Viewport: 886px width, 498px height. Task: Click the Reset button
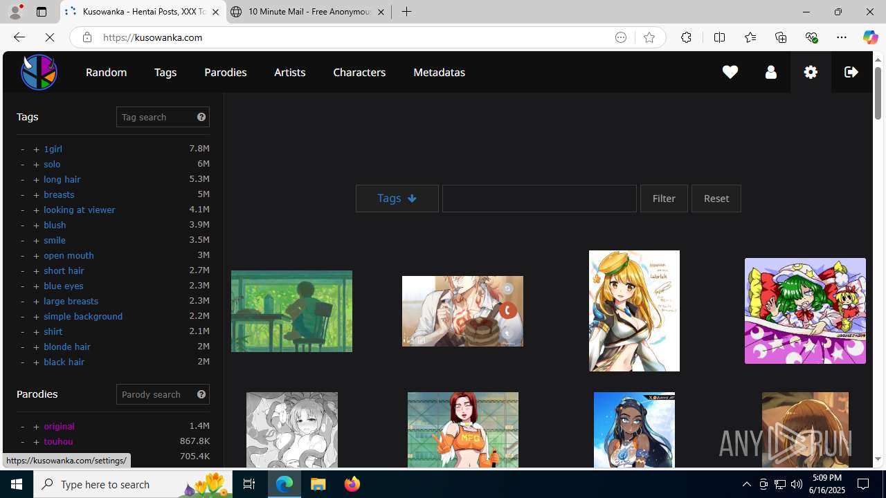pos(716,199)
